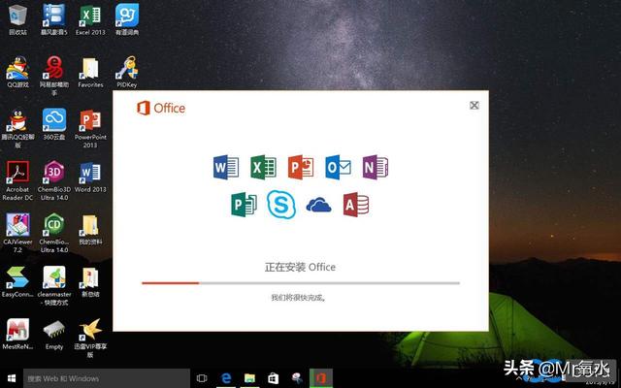Close the Office installer dialog

pos(474,106)
